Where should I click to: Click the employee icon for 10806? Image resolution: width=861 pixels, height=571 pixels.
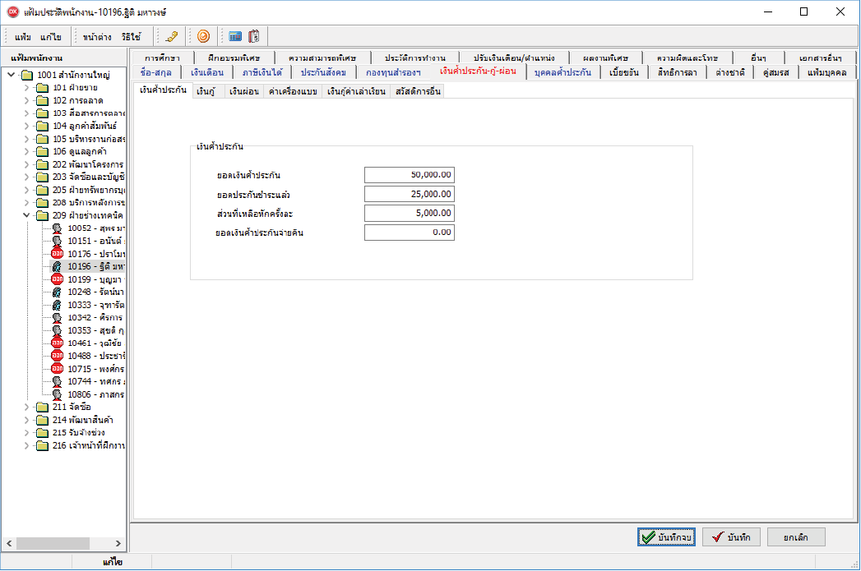[x=57, y=394]
